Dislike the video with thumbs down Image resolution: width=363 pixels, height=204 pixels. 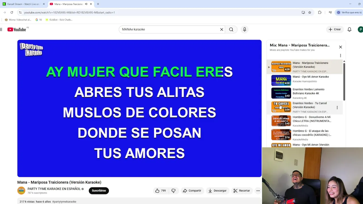[x=173, y=191]
